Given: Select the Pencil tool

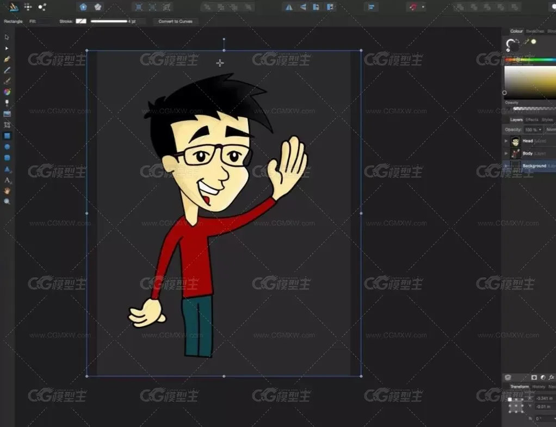Looking at the screenshot, I should click(7, 70).
